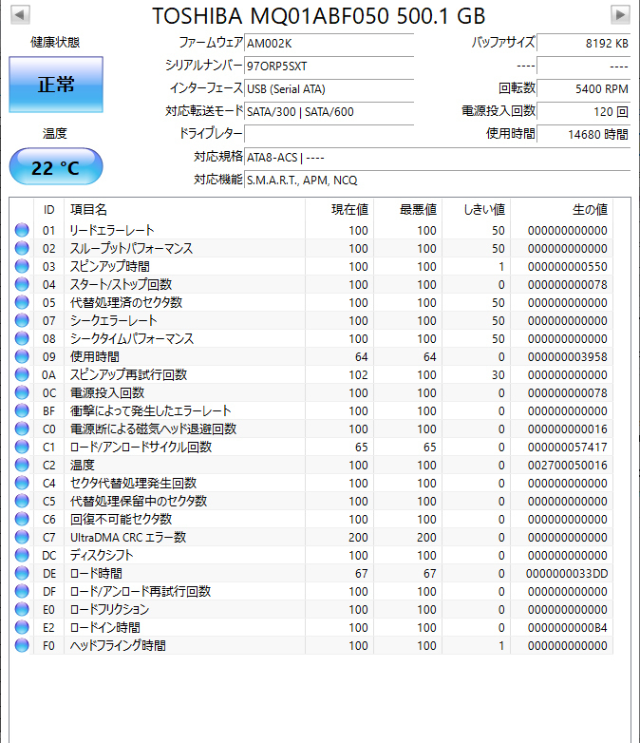Click the 22 °C temperature indicator
640x743 pixels.
[x=56, y=167]
